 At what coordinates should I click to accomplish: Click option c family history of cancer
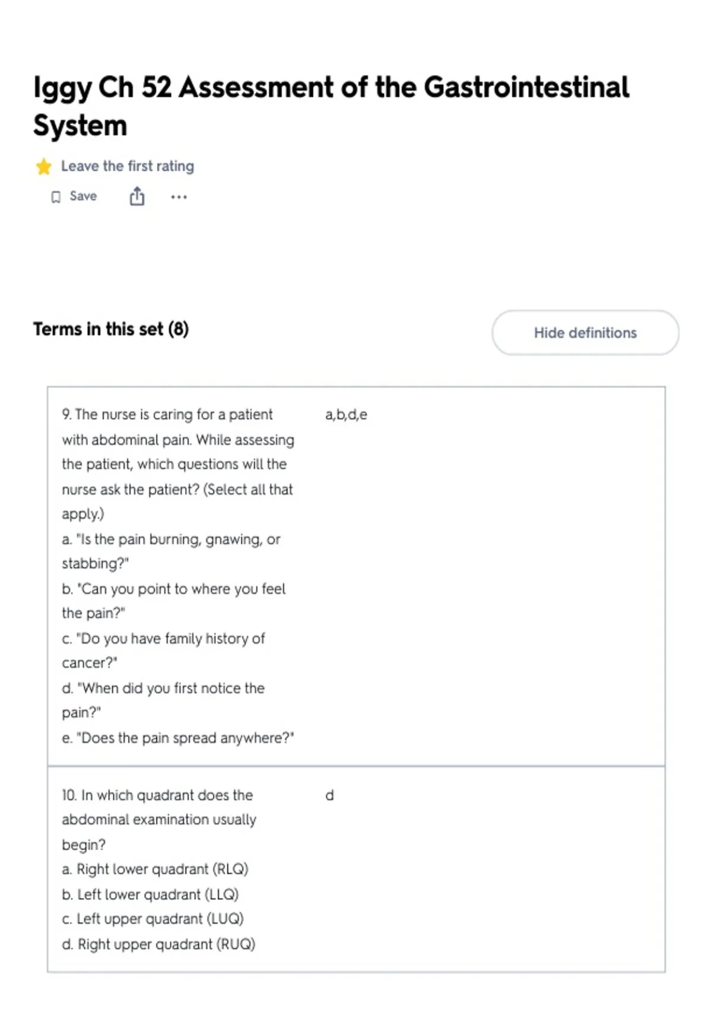click(163, 651)
